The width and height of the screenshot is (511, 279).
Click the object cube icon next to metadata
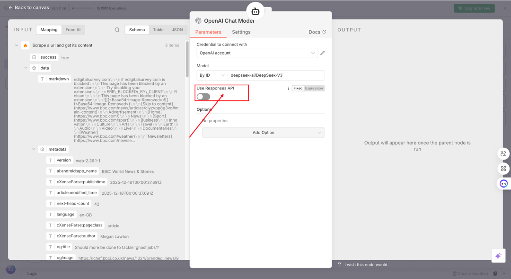click(43, 149)
